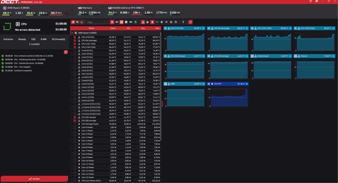This screenshot has height=183, width=338.
Task: Sort by the Max column header
Action: [158, 28]
